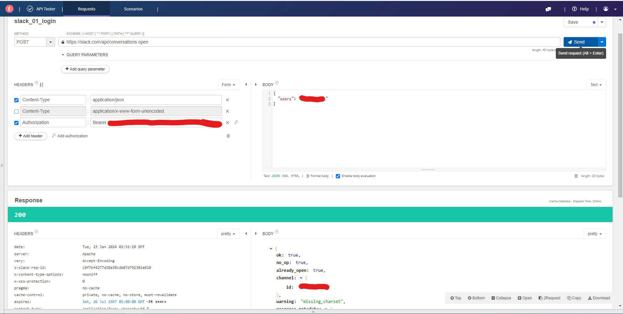Uncheck the application/json Content-Type header checkbox
The image size is (623, 314).
click(17, 100)
